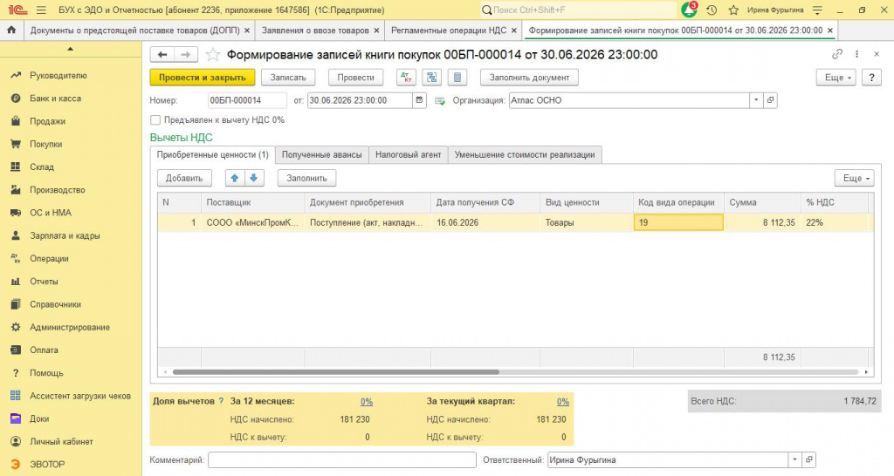Open the history clock icon
The image size is (894, 476).
[x=712, y=10]
